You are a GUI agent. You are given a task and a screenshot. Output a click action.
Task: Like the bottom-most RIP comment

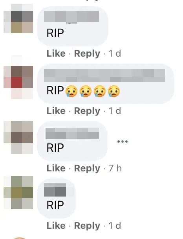pyautogui.click(x=56, y=226)
